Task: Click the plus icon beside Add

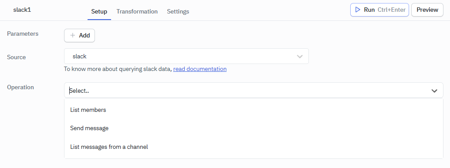Action: coord(73,35)
